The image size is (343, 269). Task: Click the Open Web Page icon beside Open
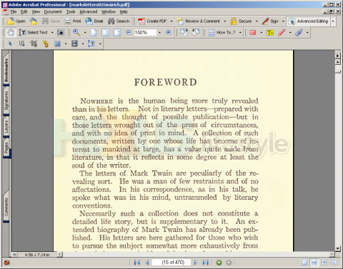[x=34, y=21]
